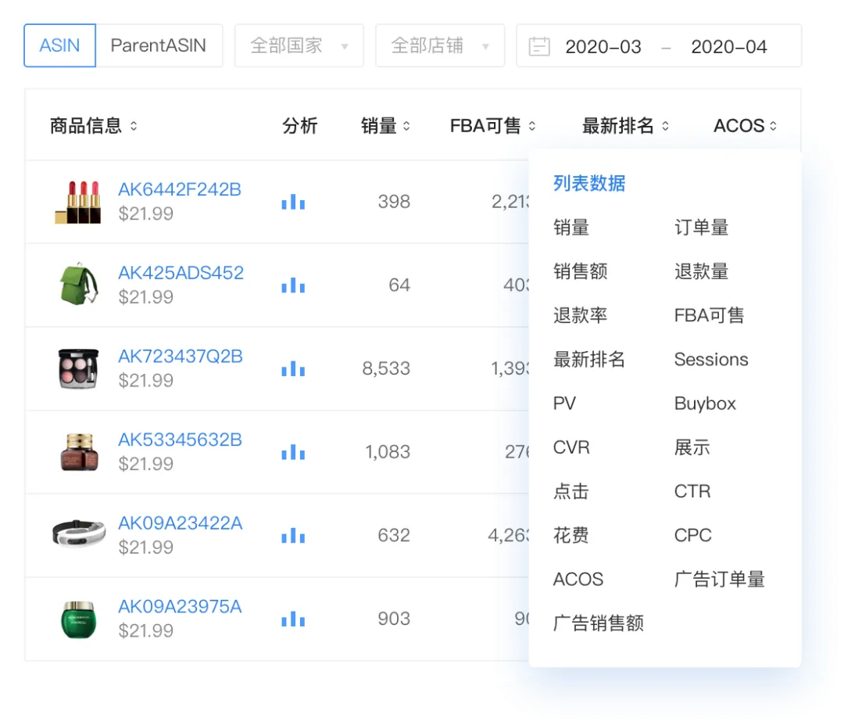Select ACOS in the column list menu
The width and height of the screenshot is (844, 725).
pyautogui.click(x=578, y=579)
